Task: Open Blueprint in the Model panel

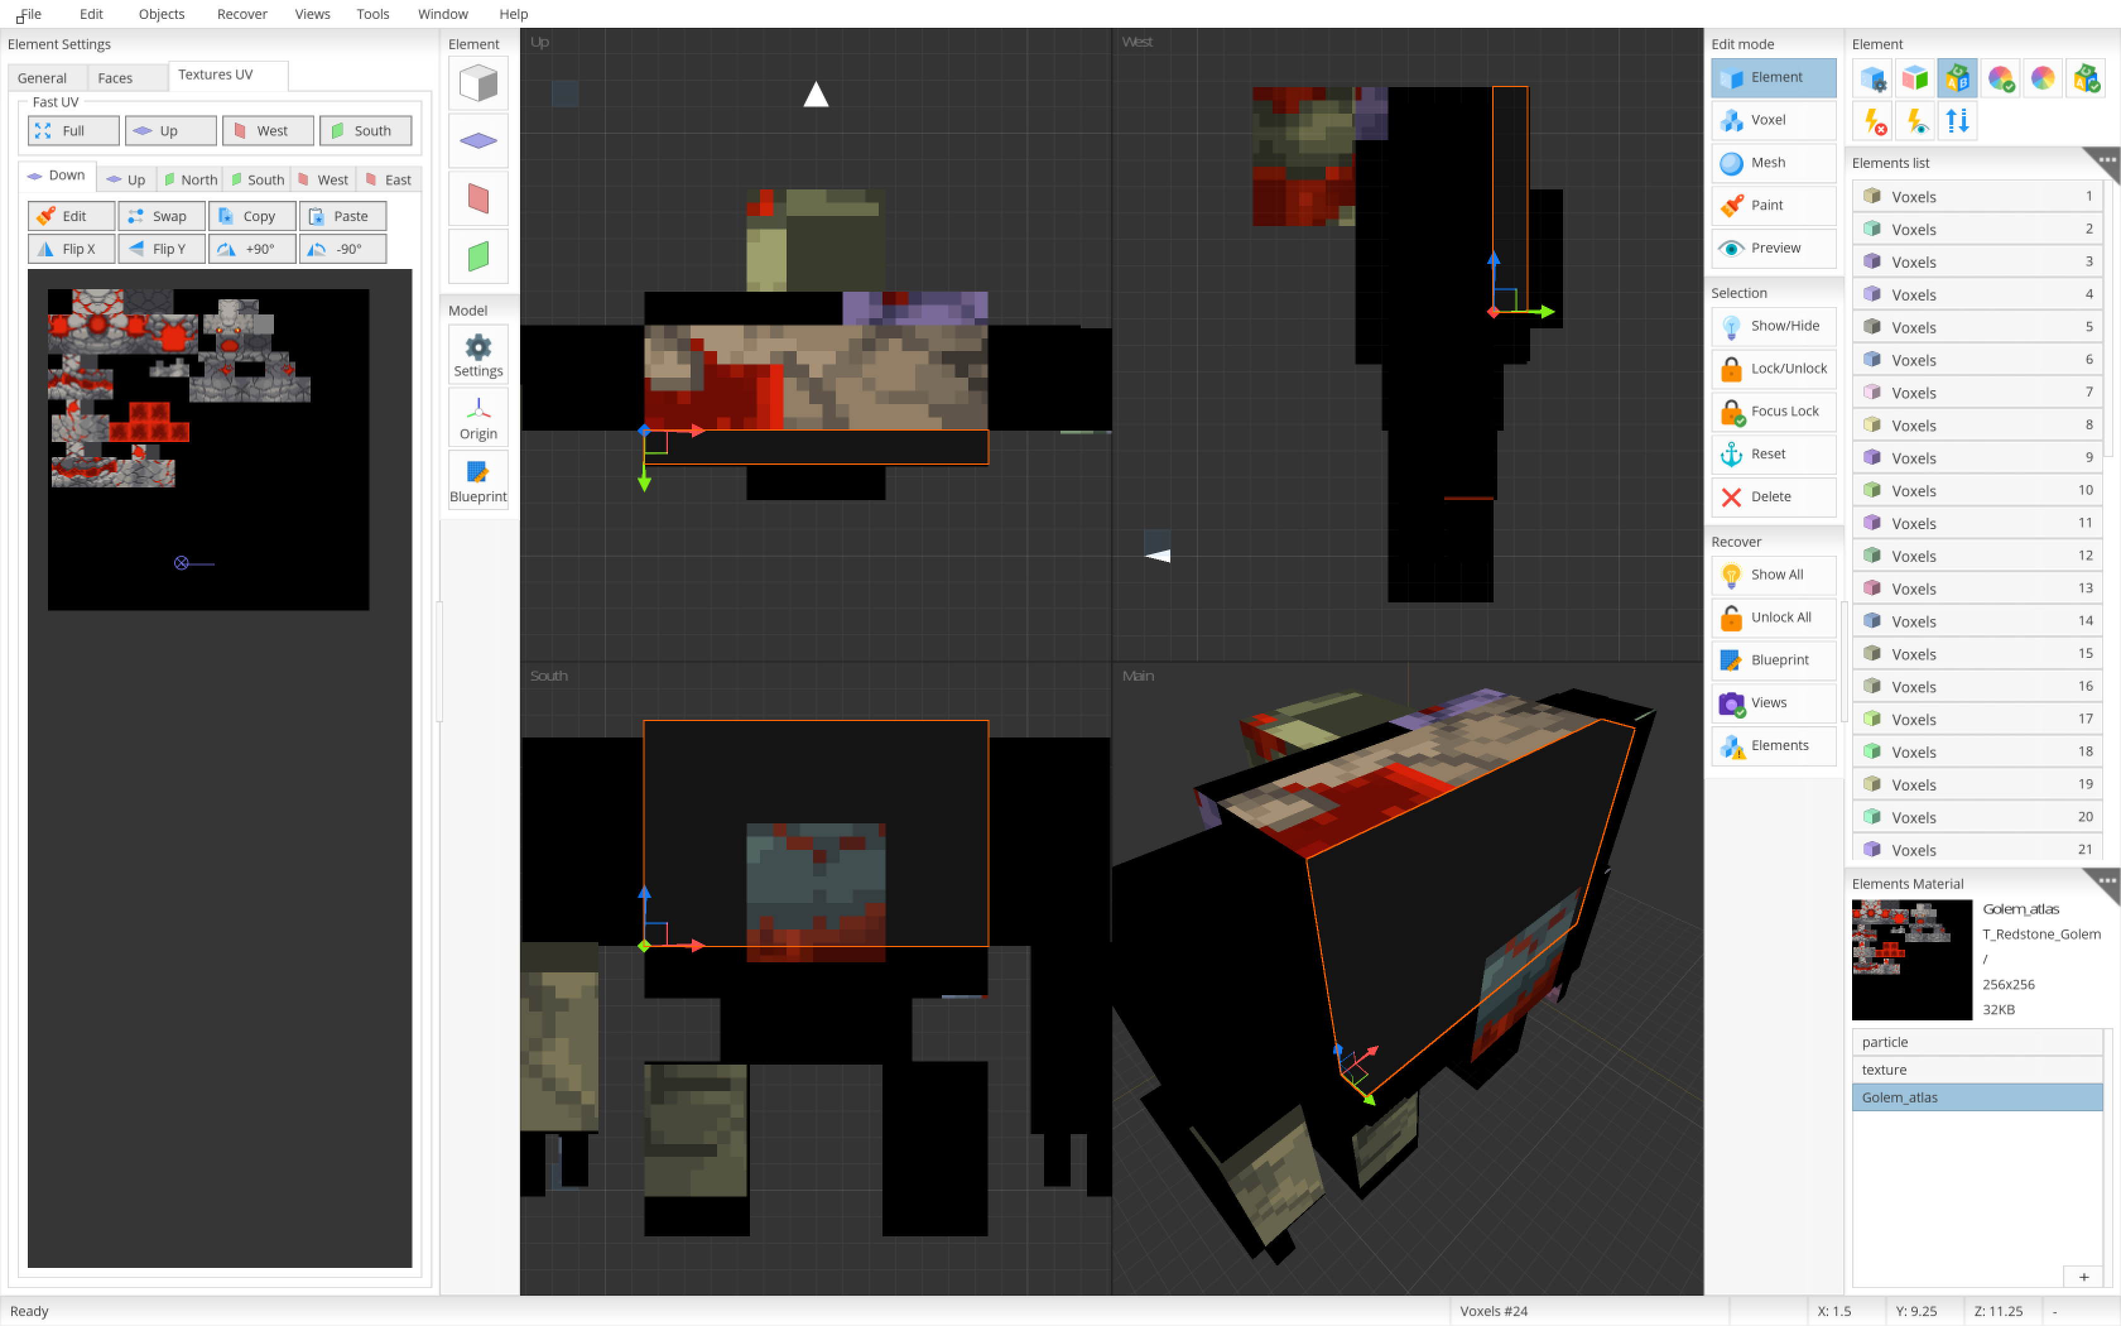Action: pos(478,480)
